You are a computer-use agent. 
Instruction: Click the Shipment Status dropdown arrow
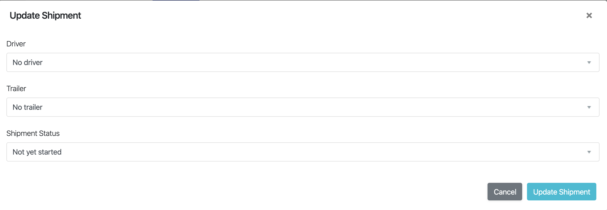pos(589,152)
